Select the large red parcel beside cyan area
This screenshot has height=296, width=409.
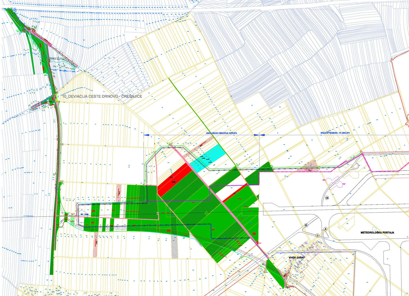click(x=174, y=180)
